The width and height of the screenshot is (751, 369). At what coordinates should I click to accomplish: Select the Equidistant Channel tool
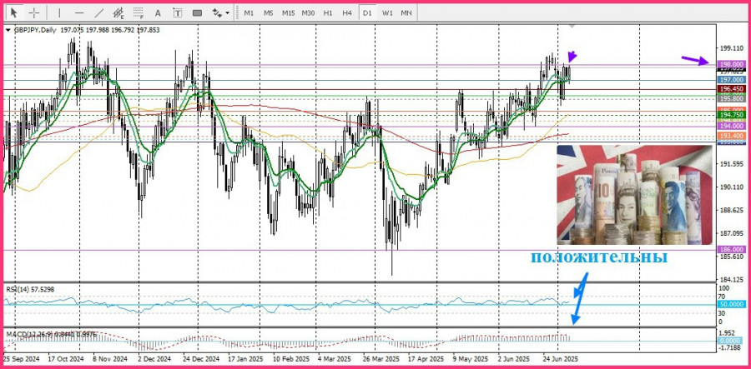click(x=118, y=12)
